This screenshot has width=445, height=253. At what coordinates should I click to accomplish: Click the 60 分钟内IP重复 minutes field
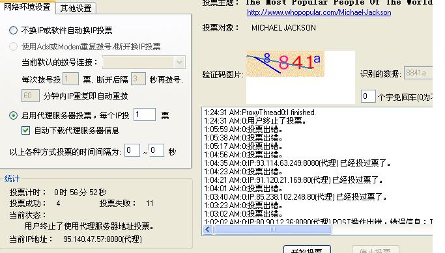pos(30,96)
